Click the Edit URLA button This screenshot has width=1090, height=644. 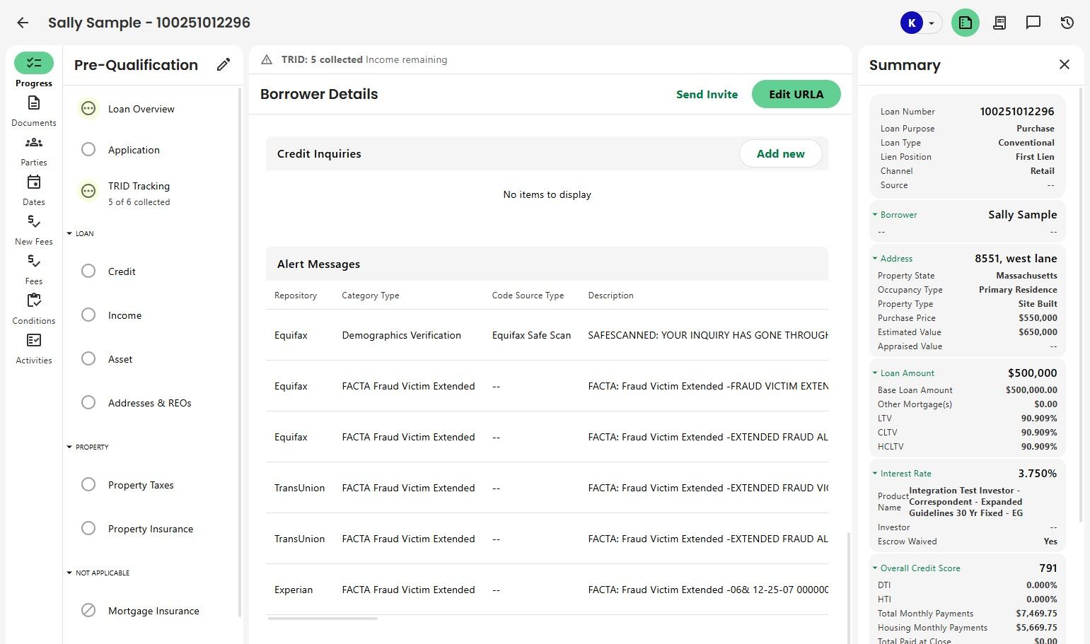[796, 94]
